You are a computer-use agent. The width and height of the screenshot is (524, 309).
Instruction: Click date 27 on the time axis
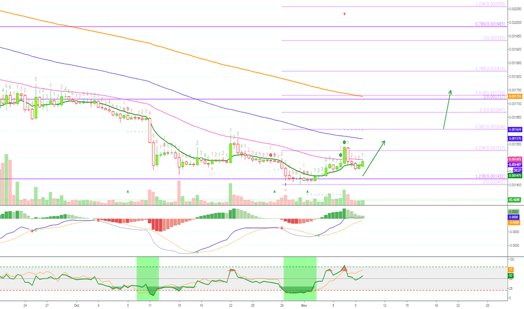(x=47, y=305)
